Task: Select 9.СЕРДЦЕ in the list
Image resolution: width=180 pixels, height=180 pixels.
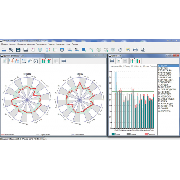Action: point(168,85)
